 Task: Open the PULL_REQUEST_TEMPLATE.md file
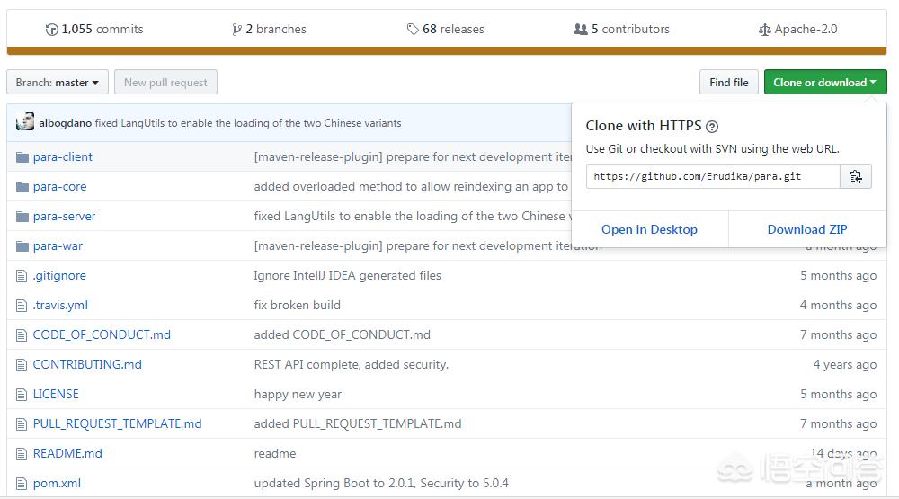[x=117, y=423]
